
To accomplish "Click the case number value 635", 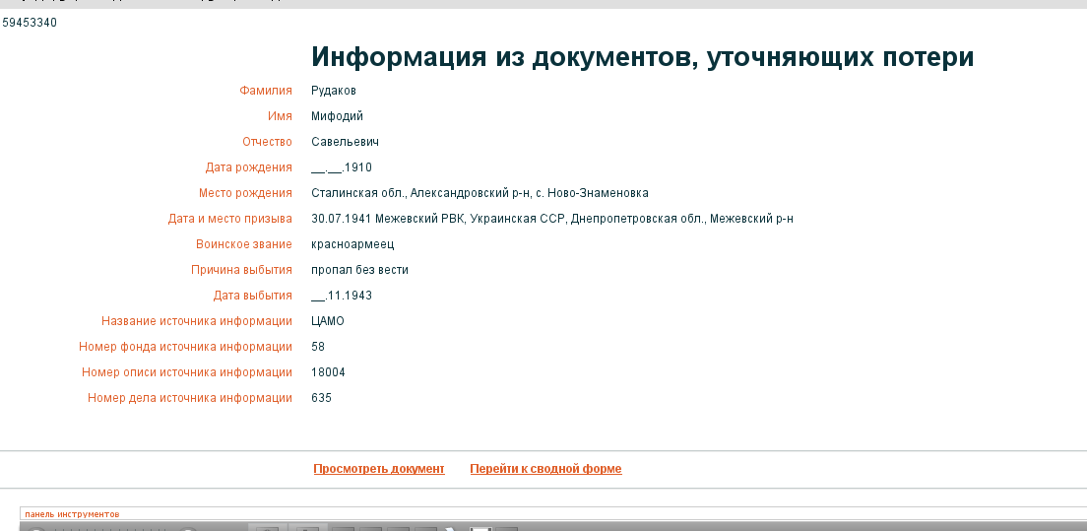I will [x=321, y=398].
